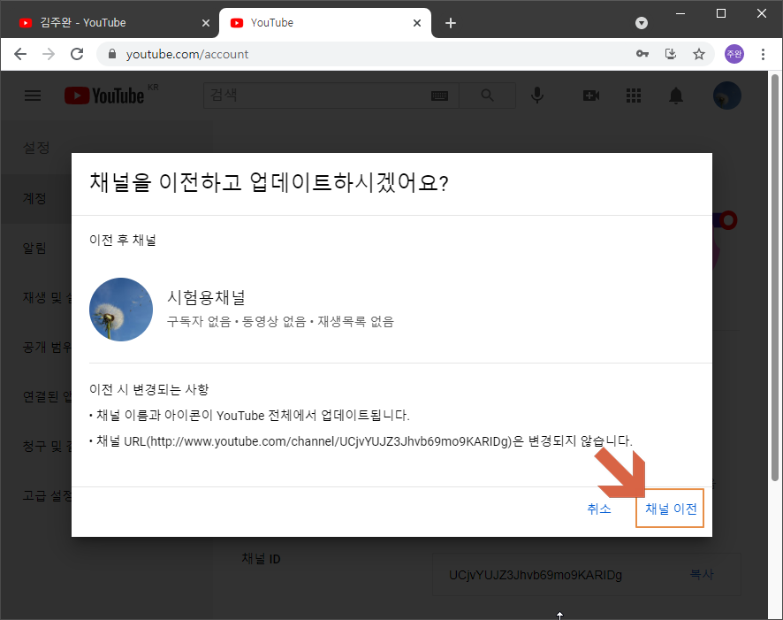Click '취소' to cancel the dialog

[598, 509]
